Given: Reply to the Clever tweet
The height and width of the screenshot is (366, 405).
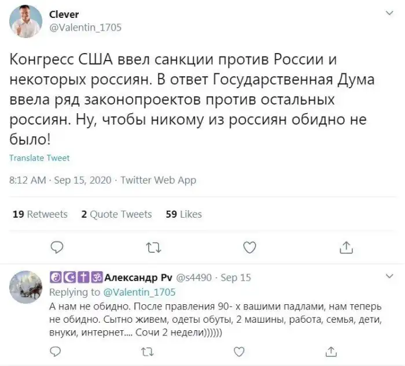Looking at the screenshot, I should [57, 248].
